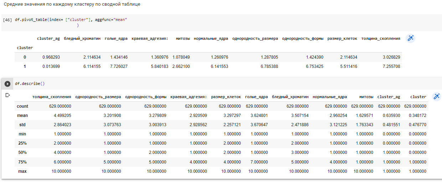Click толщина_скопления header in describe table
442x182 pixels.
point(52,97)
